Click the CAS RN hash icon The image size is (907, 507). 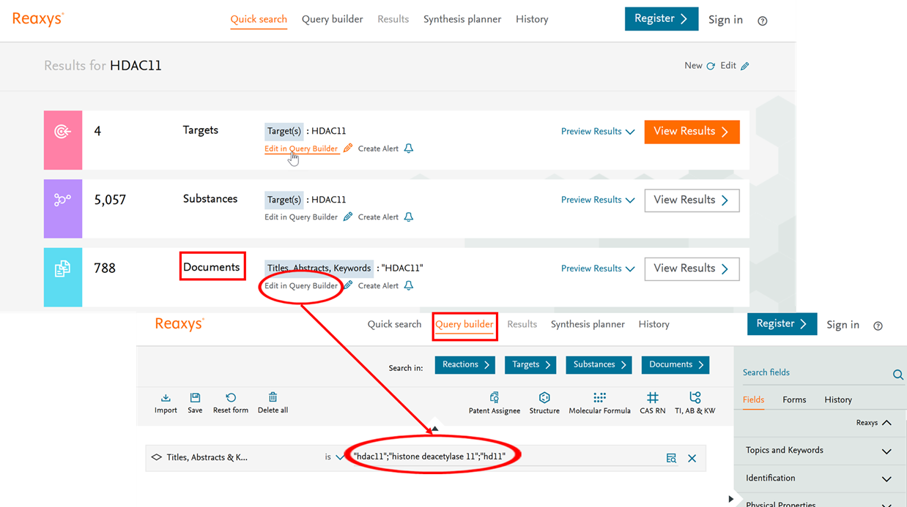pyautogui.click(x=652, y=398)
